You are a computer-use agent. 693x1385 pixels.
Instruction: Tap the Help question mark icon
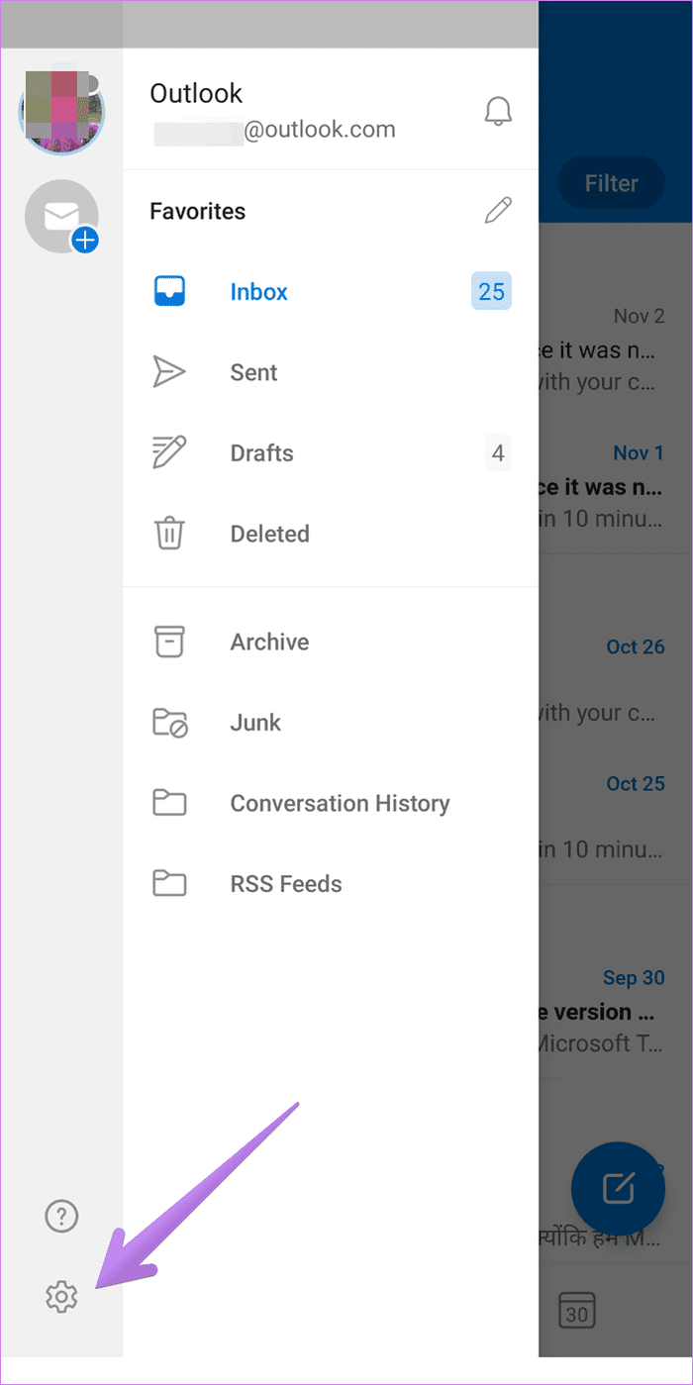click(x=60, y=1216)
